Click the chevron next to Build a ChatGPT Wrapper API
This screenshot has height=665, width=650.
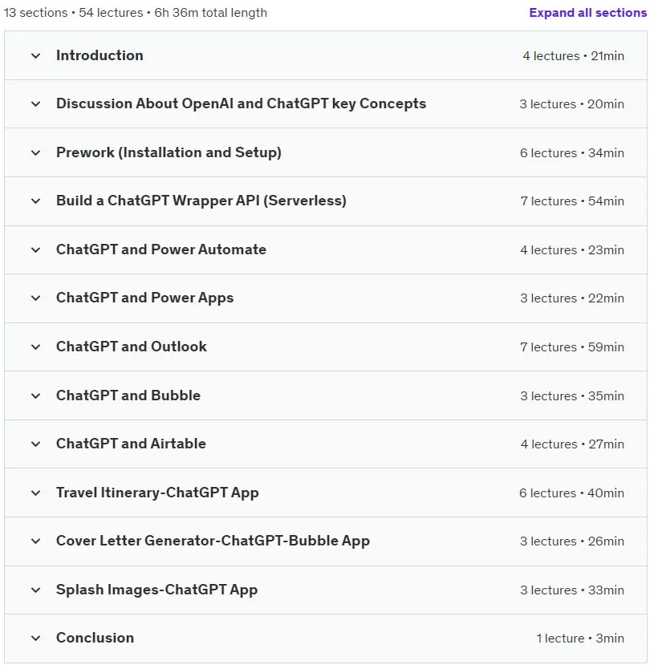35,201
